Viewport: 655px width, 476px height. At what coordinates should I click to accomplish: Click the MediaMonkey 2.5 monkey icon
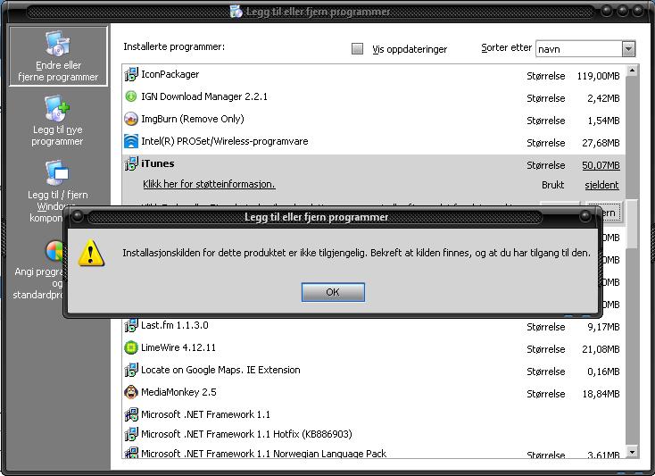[131, 392]
